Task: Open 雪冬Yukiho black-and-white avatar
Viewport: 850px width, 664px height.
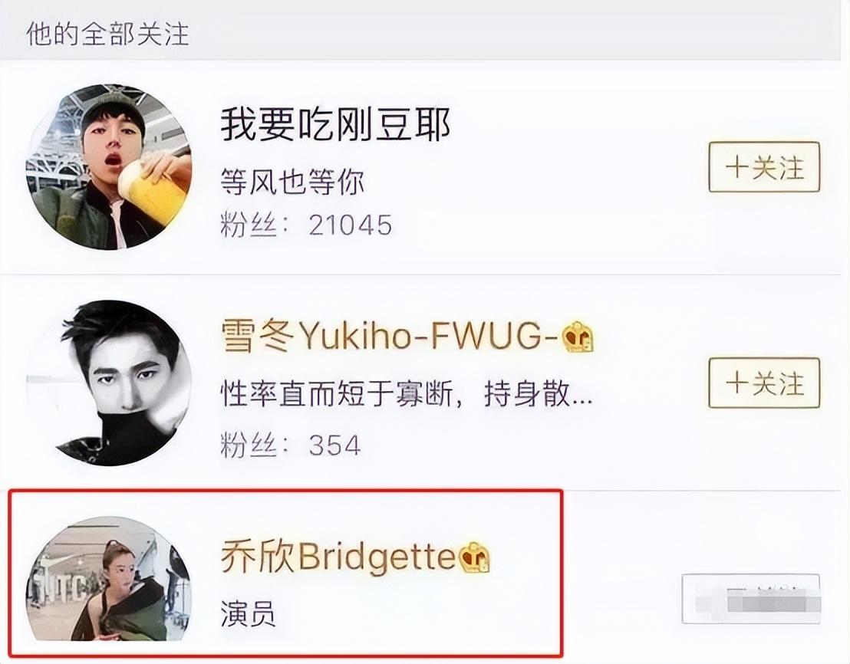Action: click(109, 383)
